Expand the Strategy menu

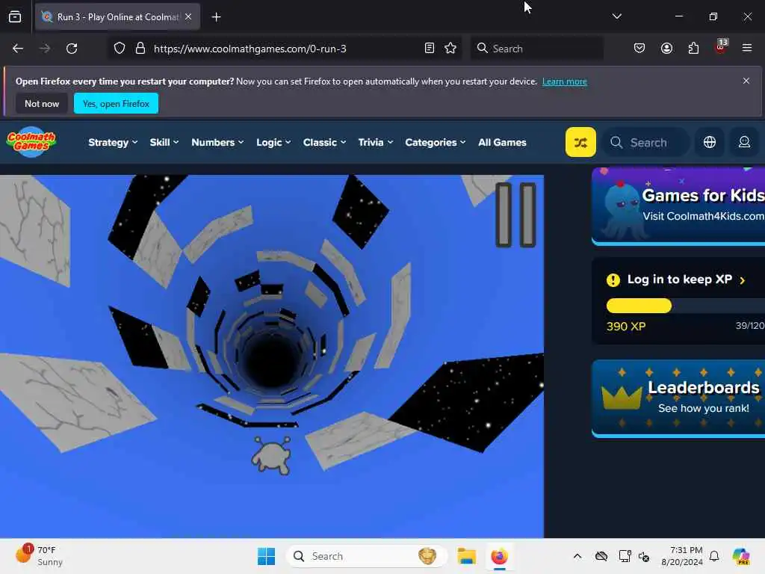pyautogui.click(x=113, y=143)
